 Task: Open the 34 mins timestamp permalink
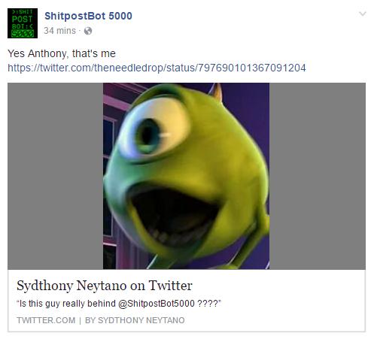[x=59, y=31]
